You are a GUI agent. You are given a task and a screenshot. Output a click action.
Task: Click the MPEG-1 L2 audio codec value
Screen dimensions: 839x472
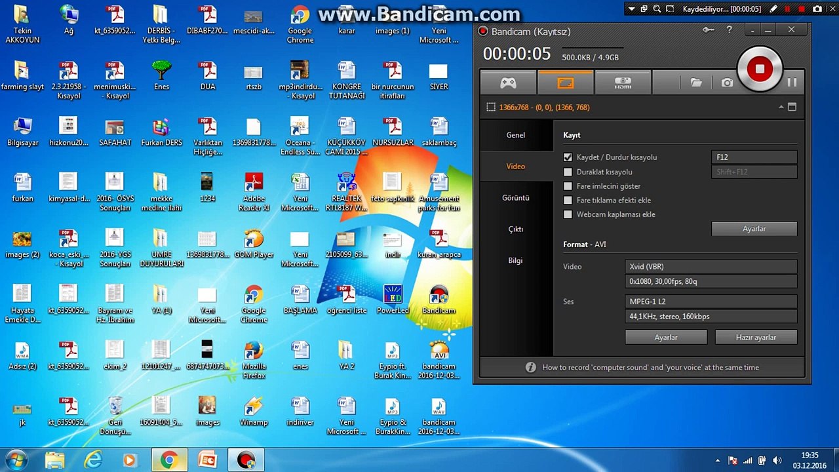click(x=711, y=302)
